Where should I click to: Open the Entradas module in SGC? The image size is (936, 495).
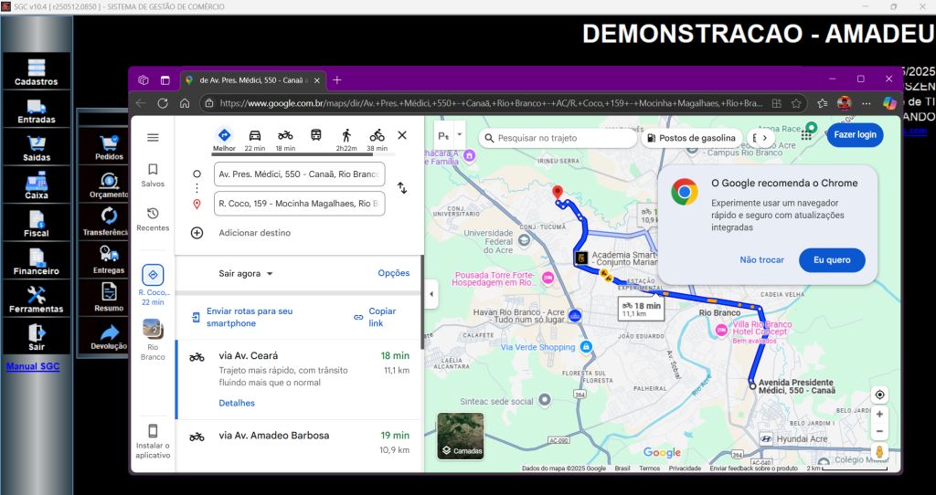(37, 110)
